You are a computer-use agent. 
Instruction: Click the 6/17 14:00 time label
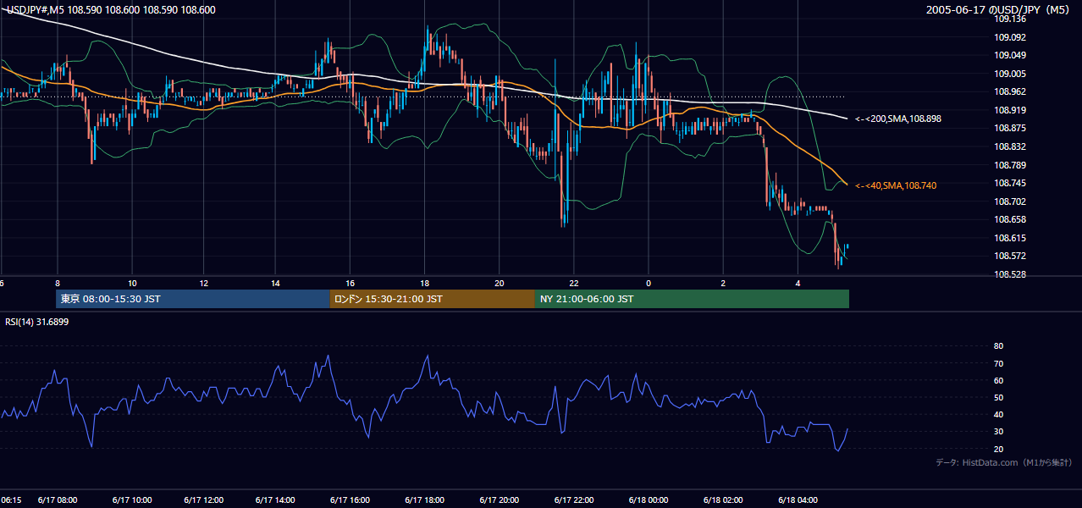[275, 500]
